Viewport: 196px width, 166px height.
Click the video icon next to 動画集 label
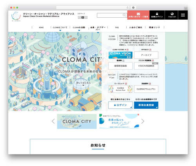coord(123,60)
